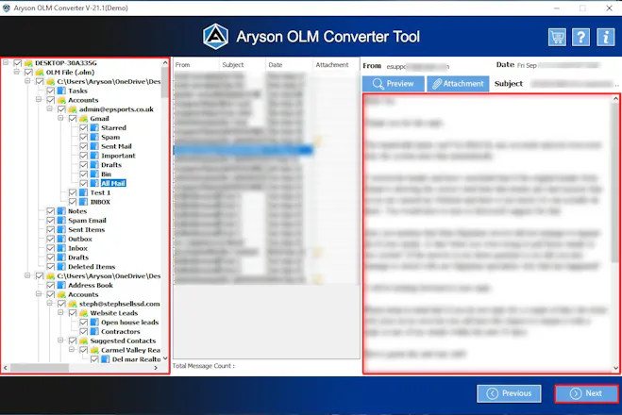Click the OLM File (.olm) folder icon
The image size is (622, 415).
coord(40,72)
